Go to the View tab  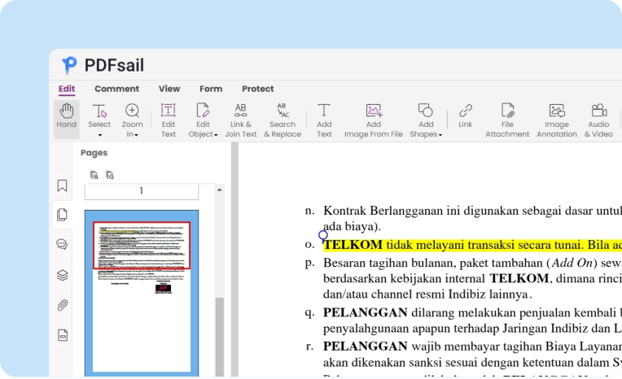pyautogui.click(x=169, y=89)
